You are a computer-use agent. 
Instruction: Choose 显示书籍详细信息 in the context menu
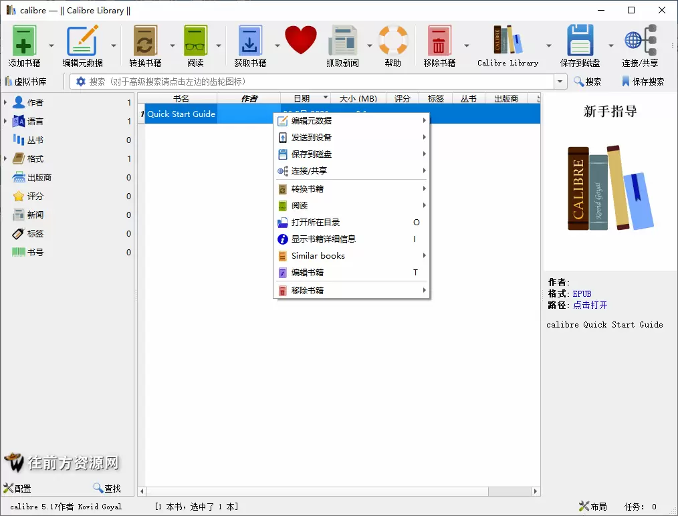352,239
